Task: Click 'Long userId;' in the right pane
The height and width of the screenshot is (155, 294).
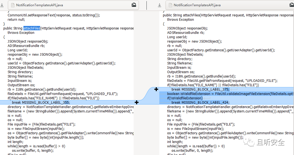Action: click(177, 37)
